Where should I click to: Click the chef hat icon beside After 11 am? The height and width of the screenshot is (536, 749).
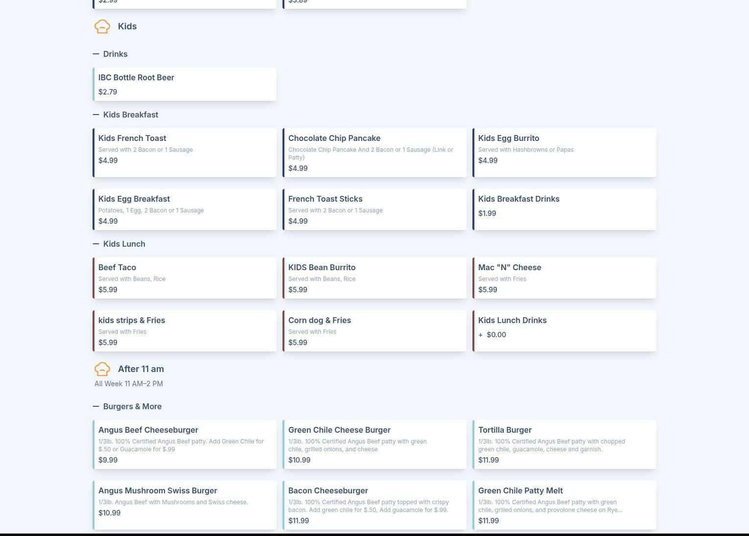(102, 369)
